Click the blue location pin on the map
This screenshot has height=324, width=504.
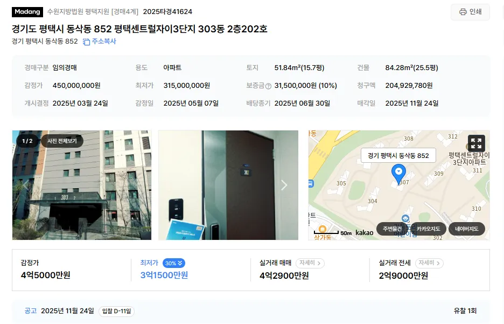click(x=398, y=174)
